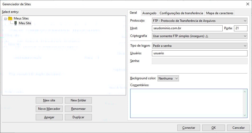Click the Comentários label
Screen dimensions: 252x133
(x=139, y=85)
